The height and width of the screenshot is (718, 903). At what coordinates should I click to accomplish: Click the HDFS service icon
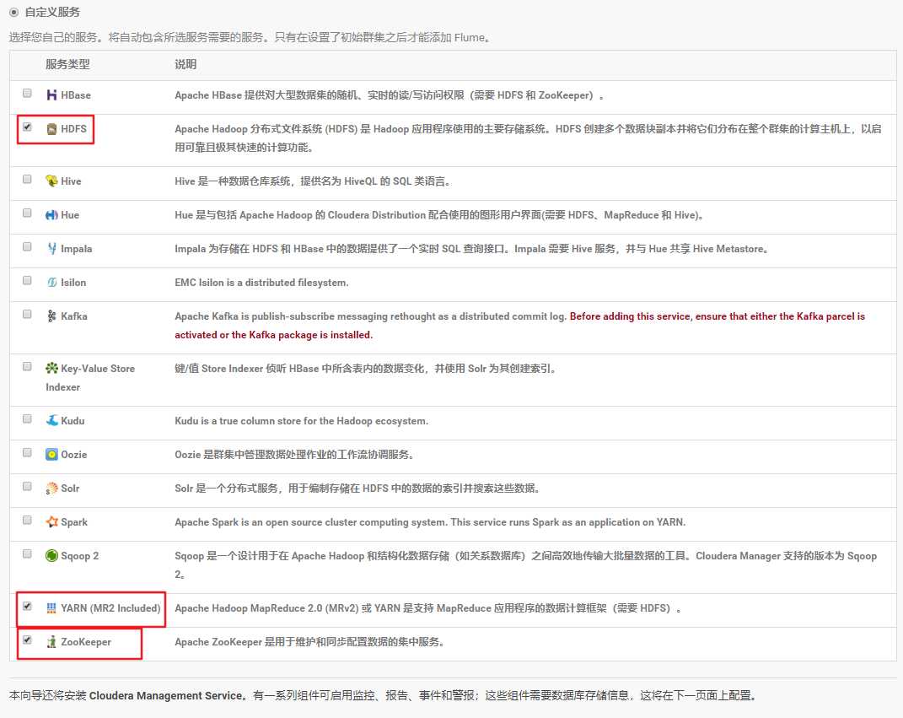(x=51, y=129)
